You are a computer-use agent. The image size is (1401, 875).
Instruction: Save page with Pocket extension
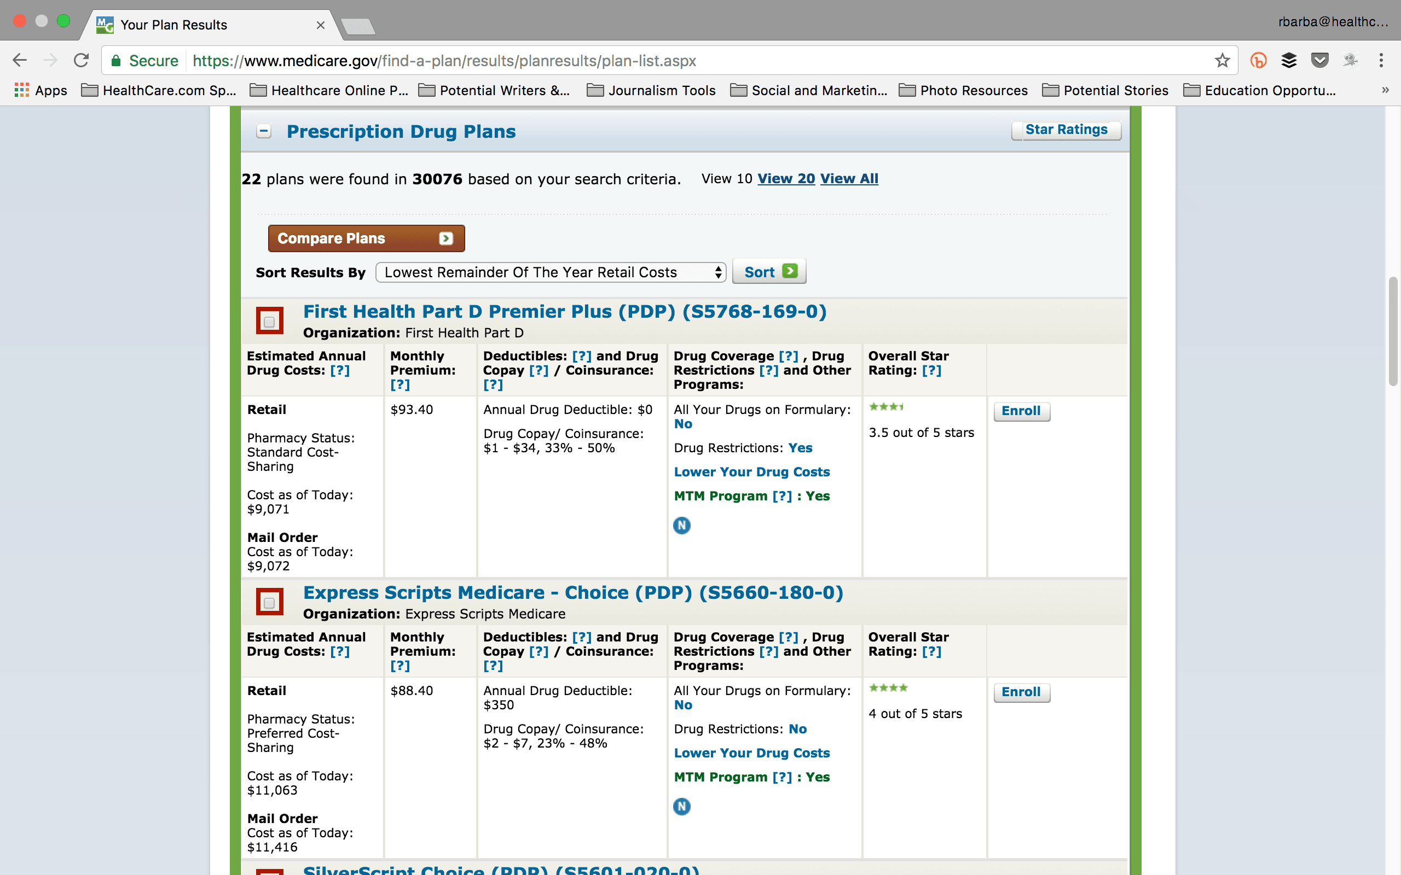[1319, 60]
